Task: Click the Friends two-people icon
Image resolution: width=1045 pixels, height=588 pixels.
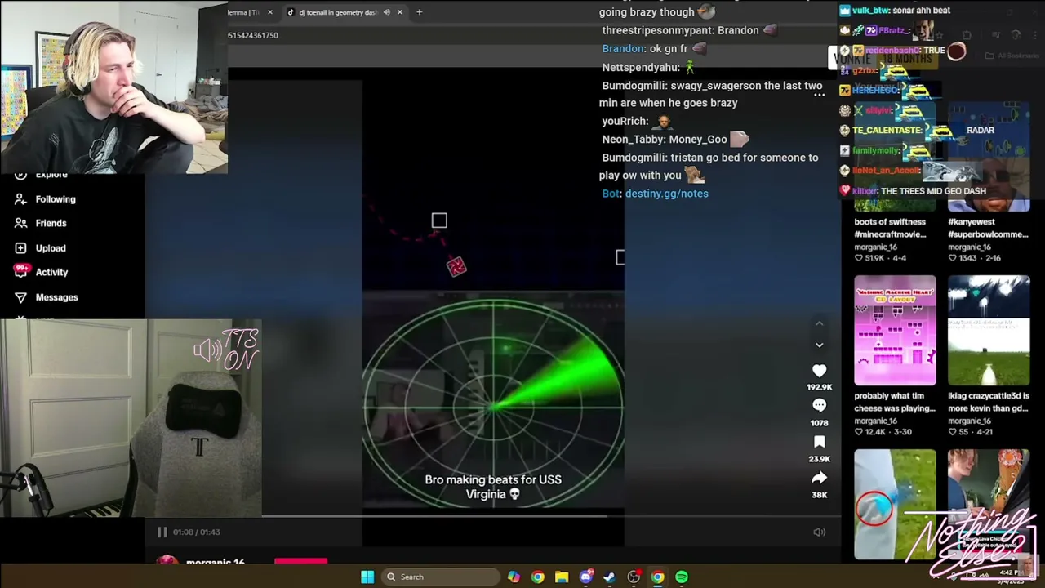Action: coord(20,223)
